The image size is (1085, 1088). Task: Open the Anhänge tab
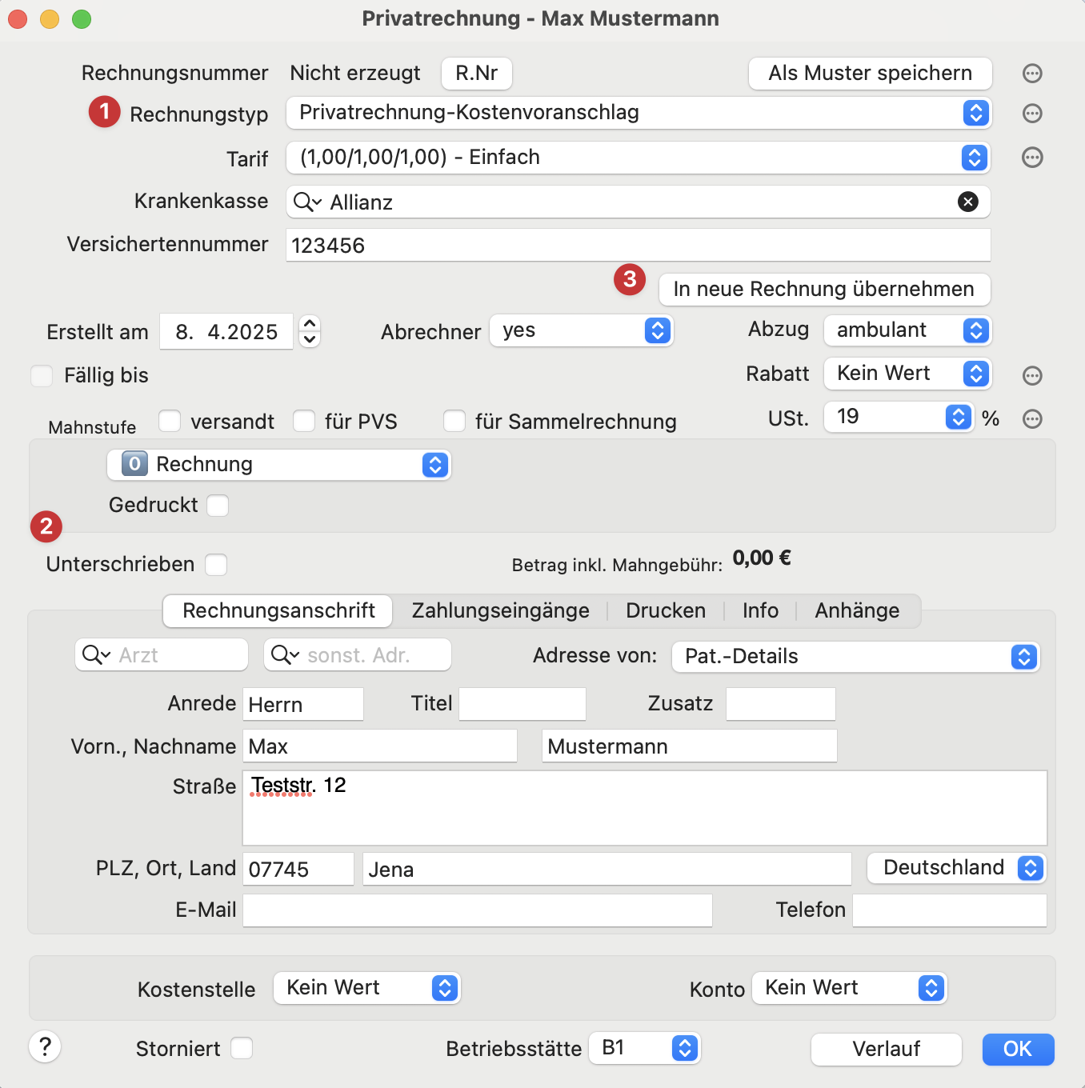coord(856,610)
